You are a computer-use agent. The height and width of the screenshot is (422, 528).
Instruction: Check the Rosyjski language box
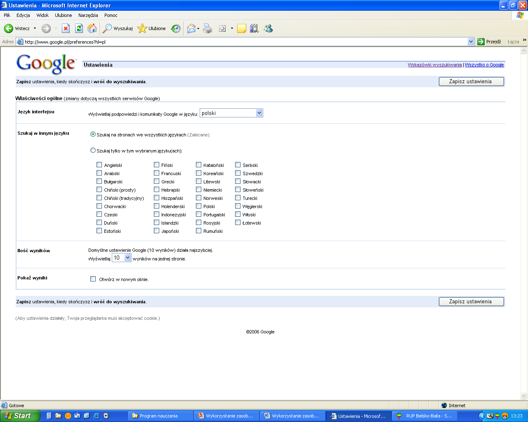198,223
